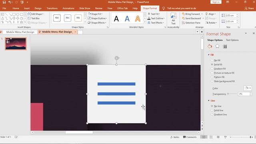Select Picture or texture fill option
The image size is (256, 144).
click(223, 73)
